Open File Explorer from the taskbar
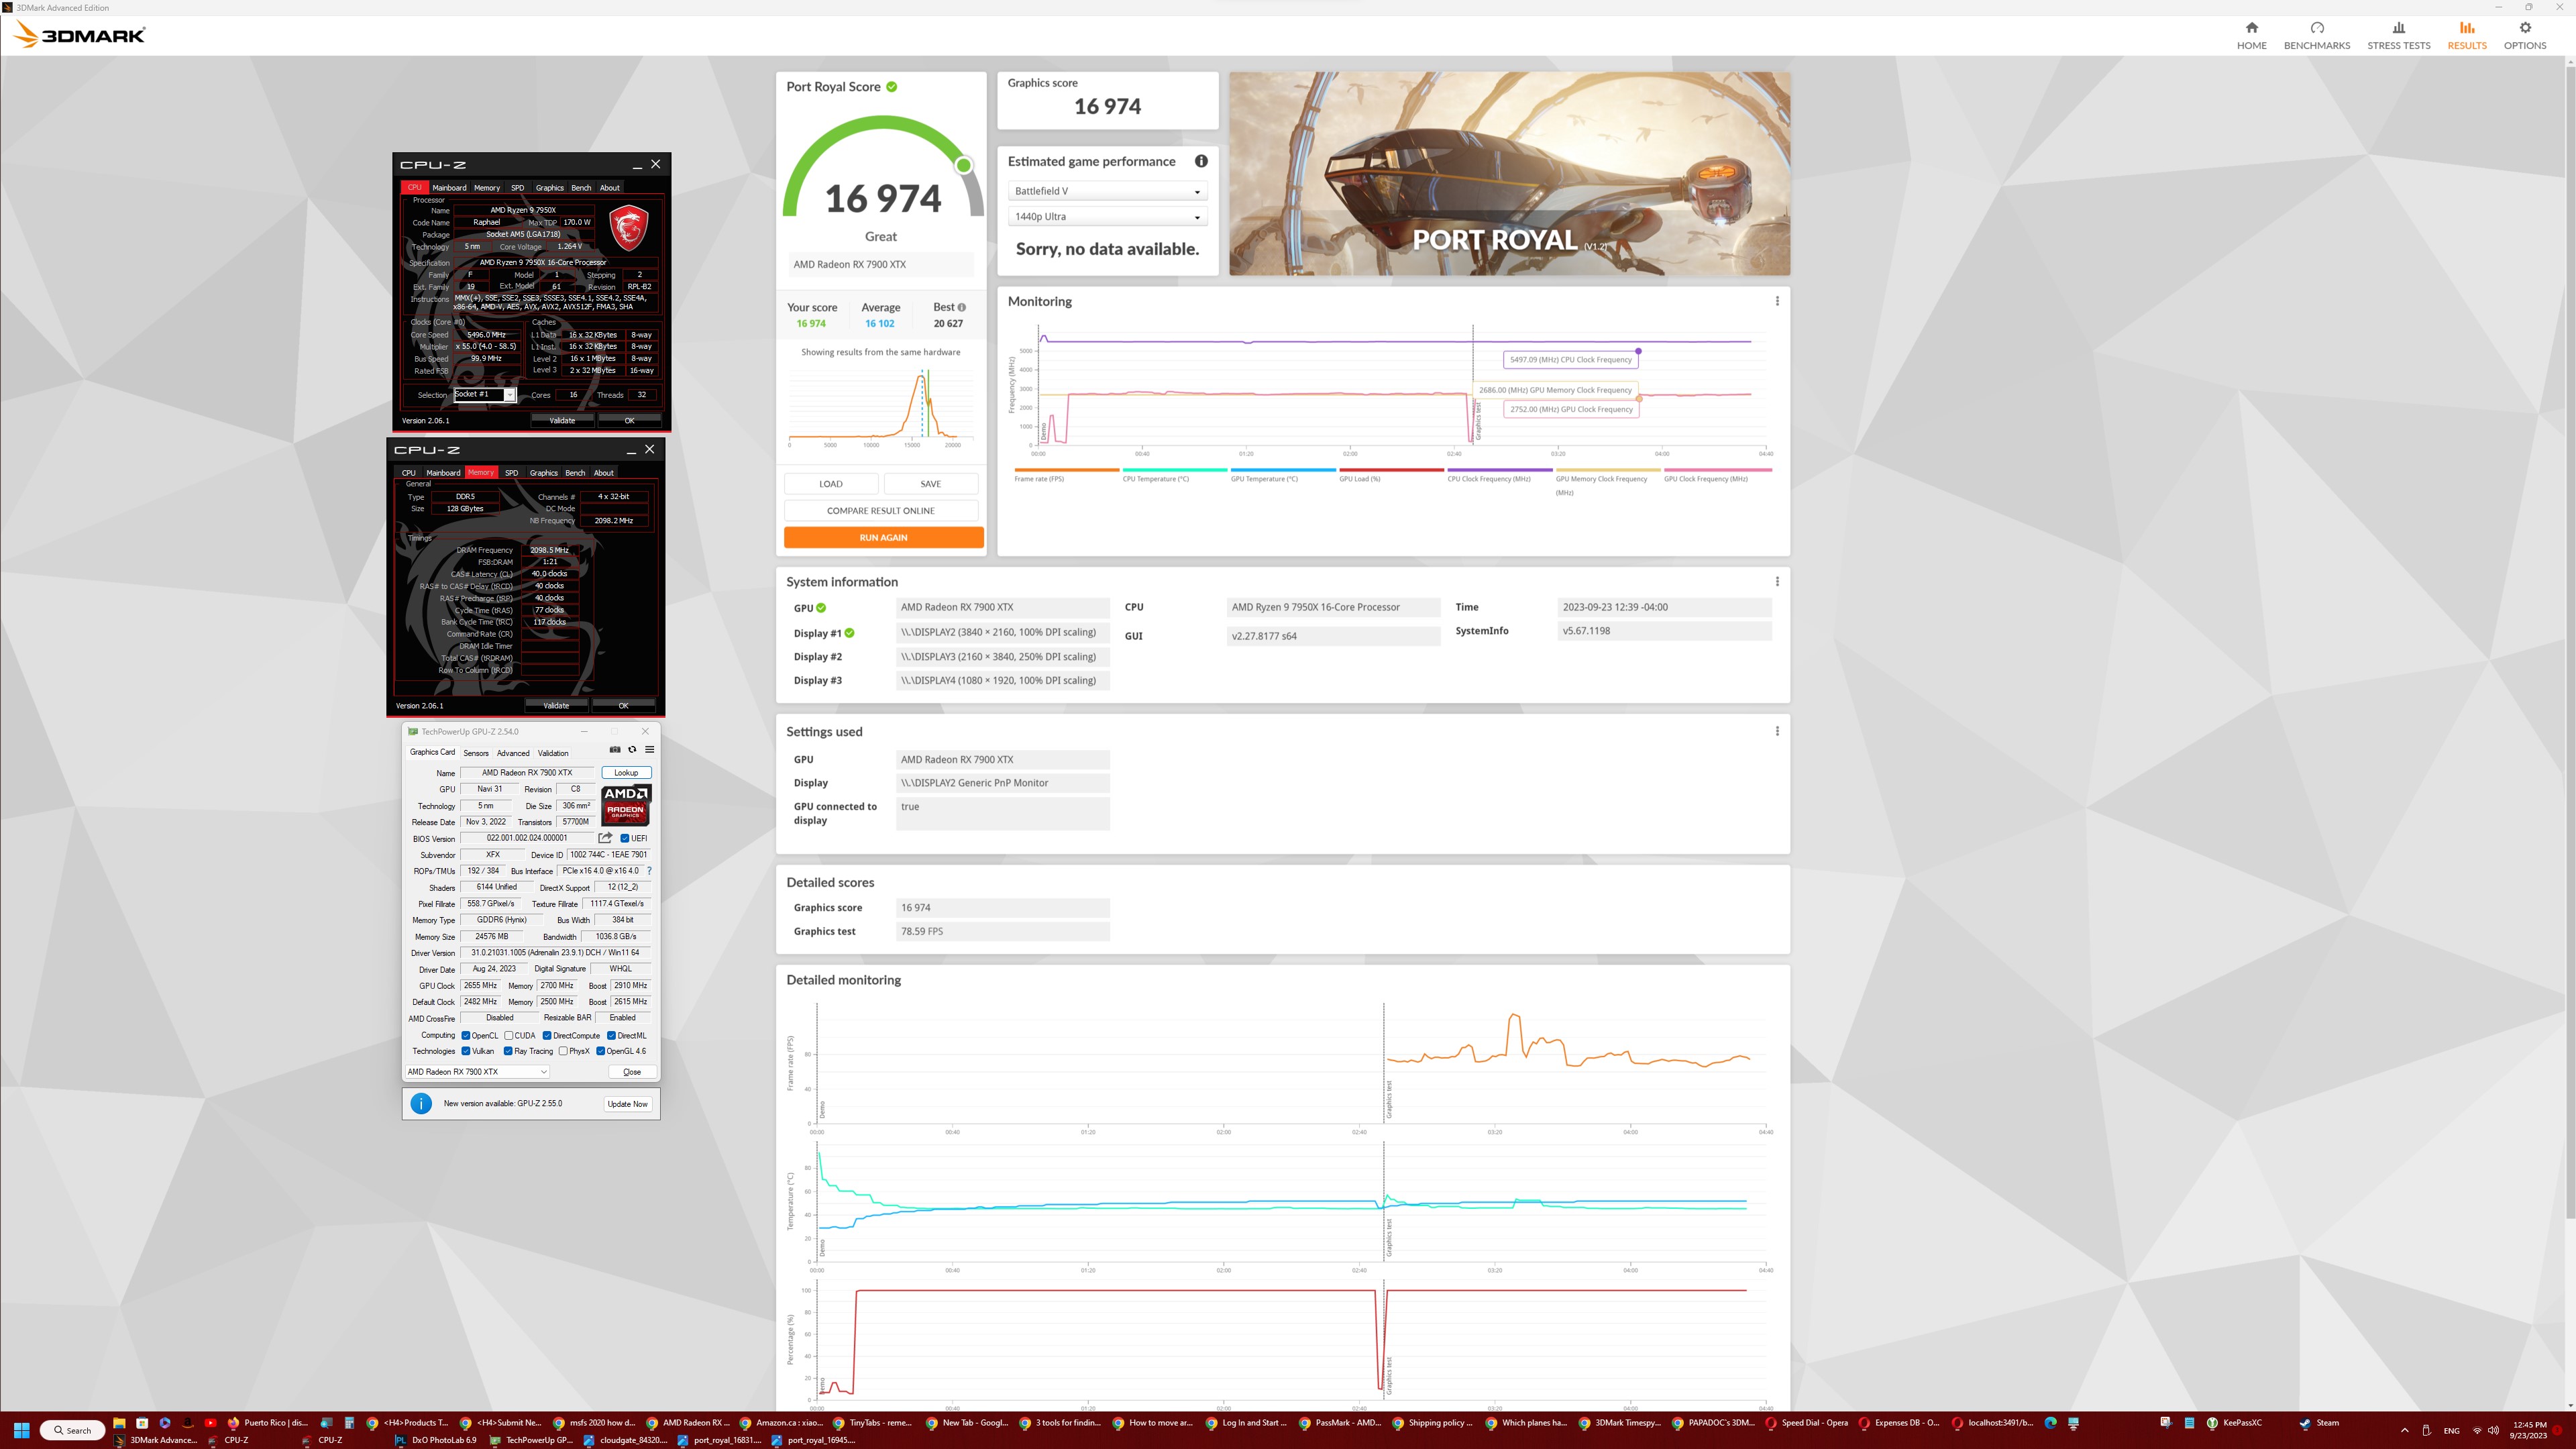The width and height of the screenshot is (2576, 1449). pyautogui.click(x=118, y=1423)
